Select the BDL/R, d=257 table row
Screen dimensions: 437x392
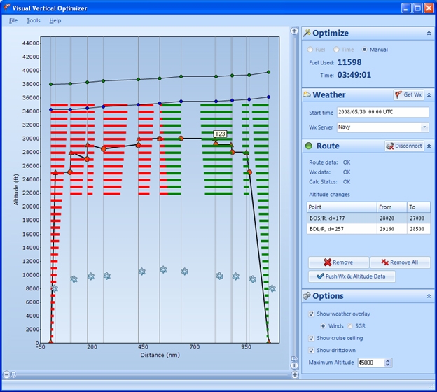click(x=368, y=229)
